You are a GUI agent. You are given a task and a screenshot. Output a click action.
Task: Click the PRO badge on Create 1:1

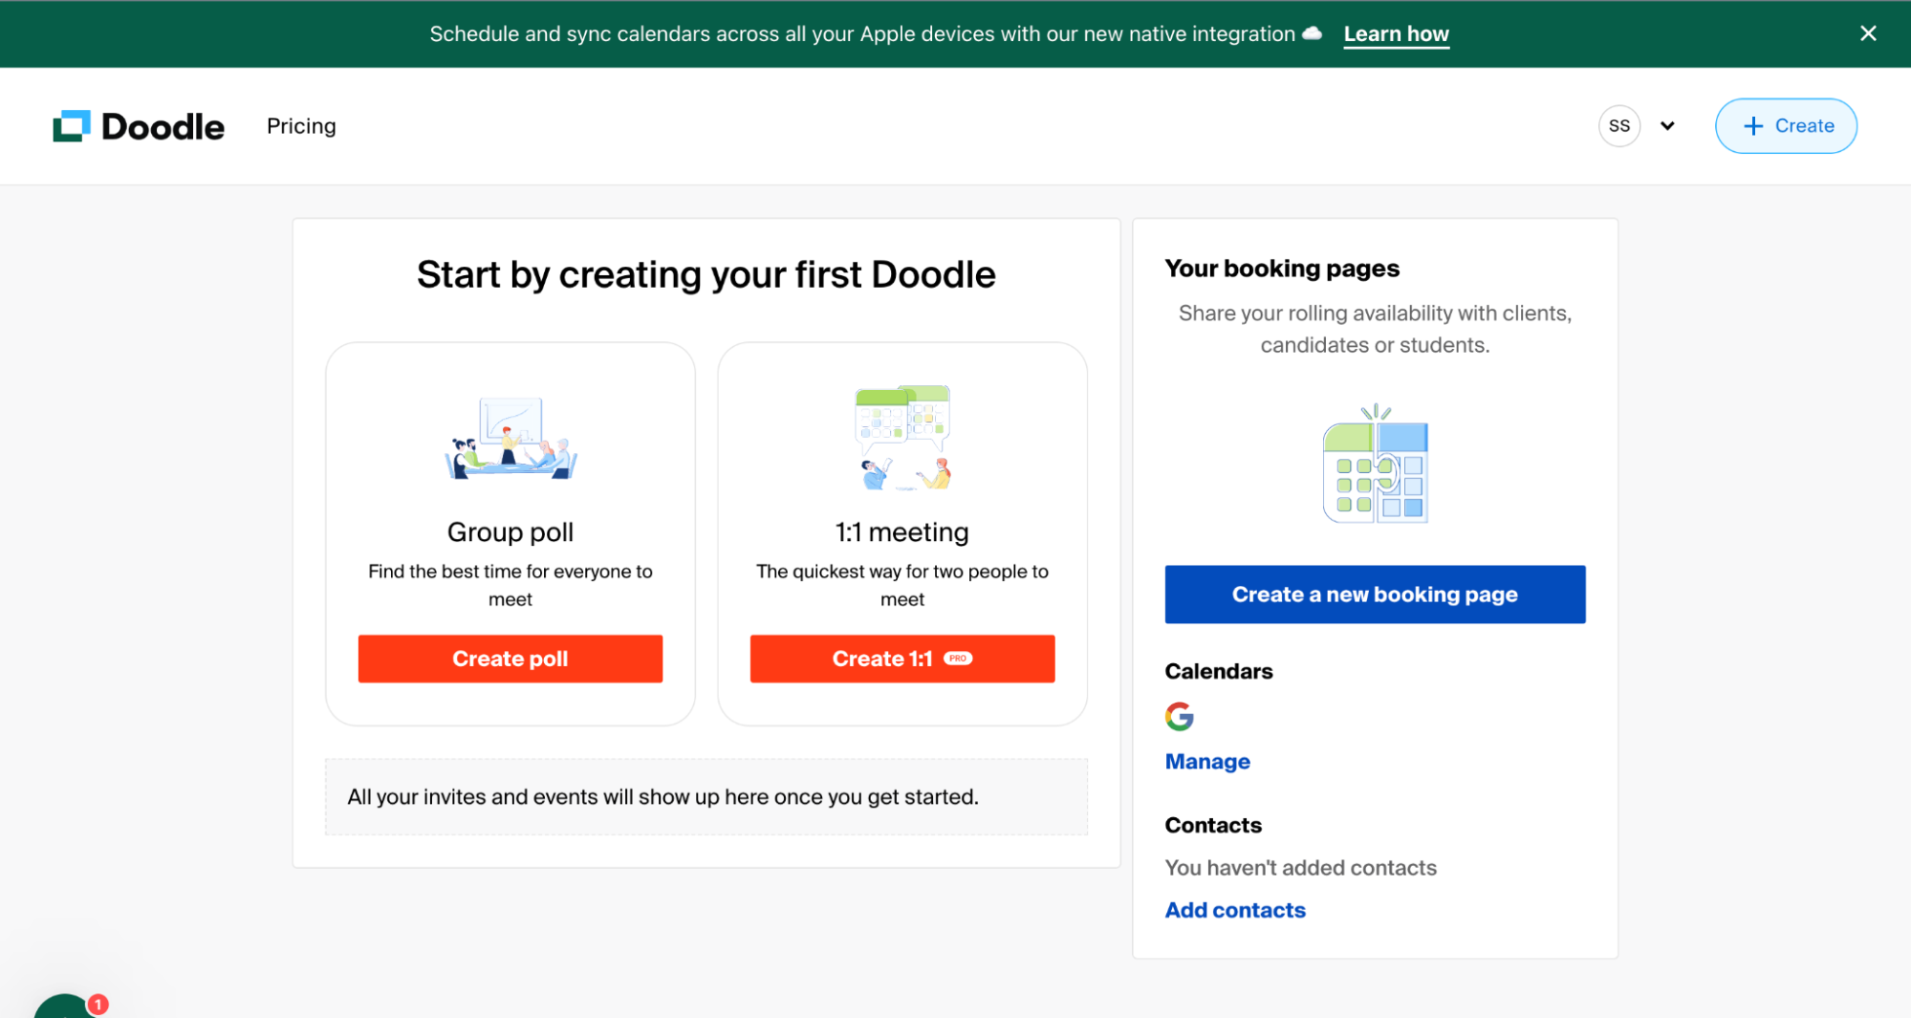[x=957, y=659]
